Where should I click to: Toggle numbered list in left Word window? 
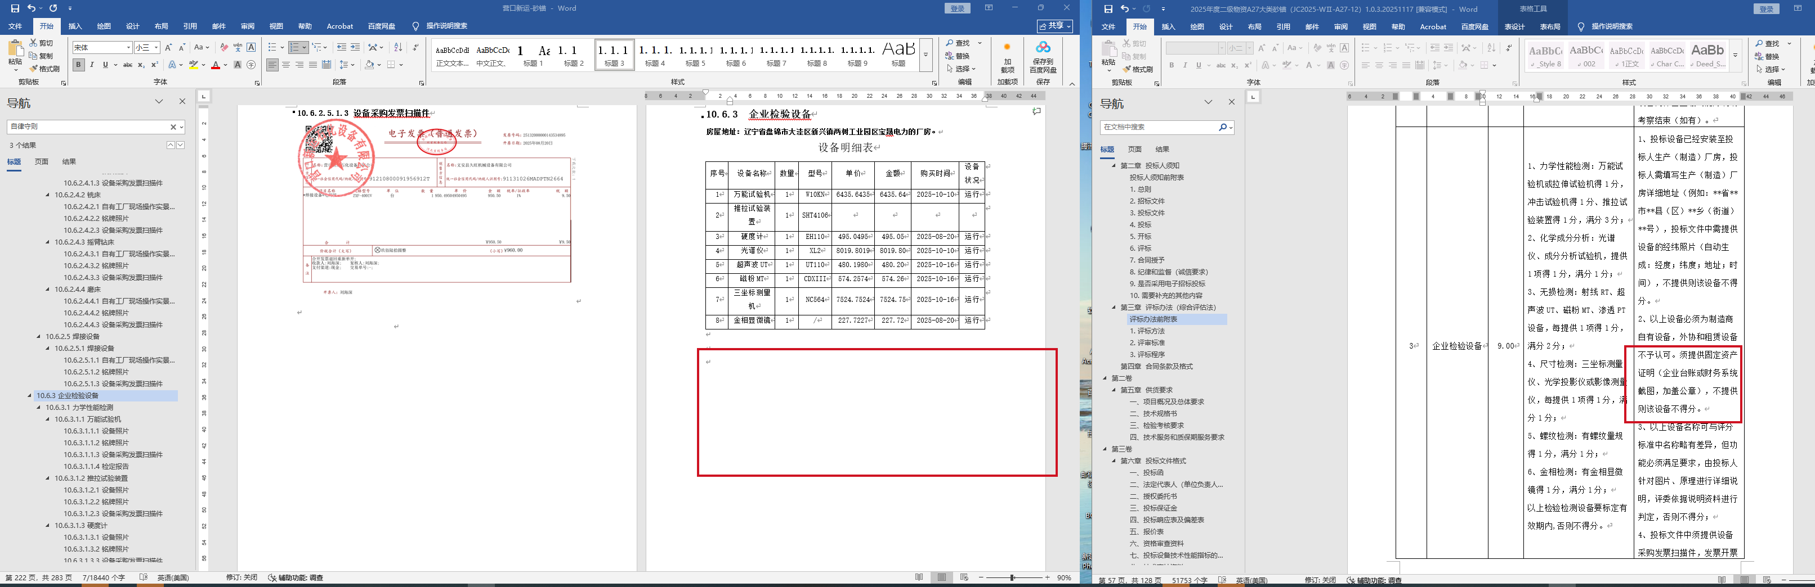294,47
